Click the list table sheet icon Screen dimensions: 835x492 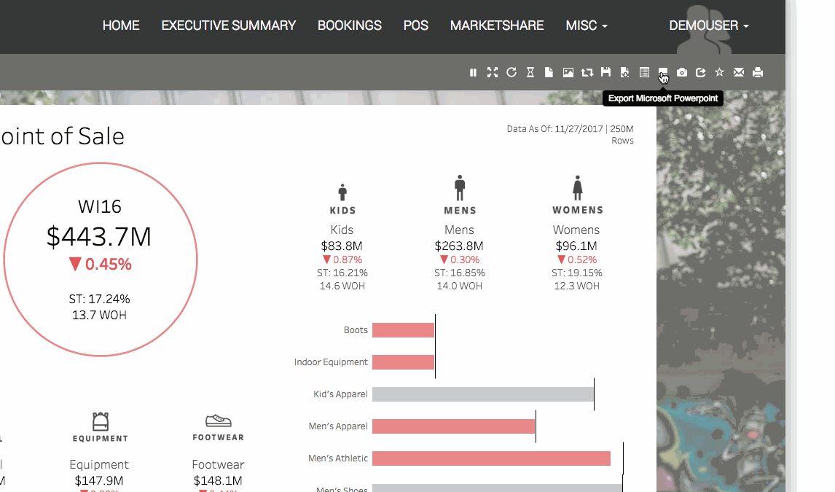pos(644,72)
